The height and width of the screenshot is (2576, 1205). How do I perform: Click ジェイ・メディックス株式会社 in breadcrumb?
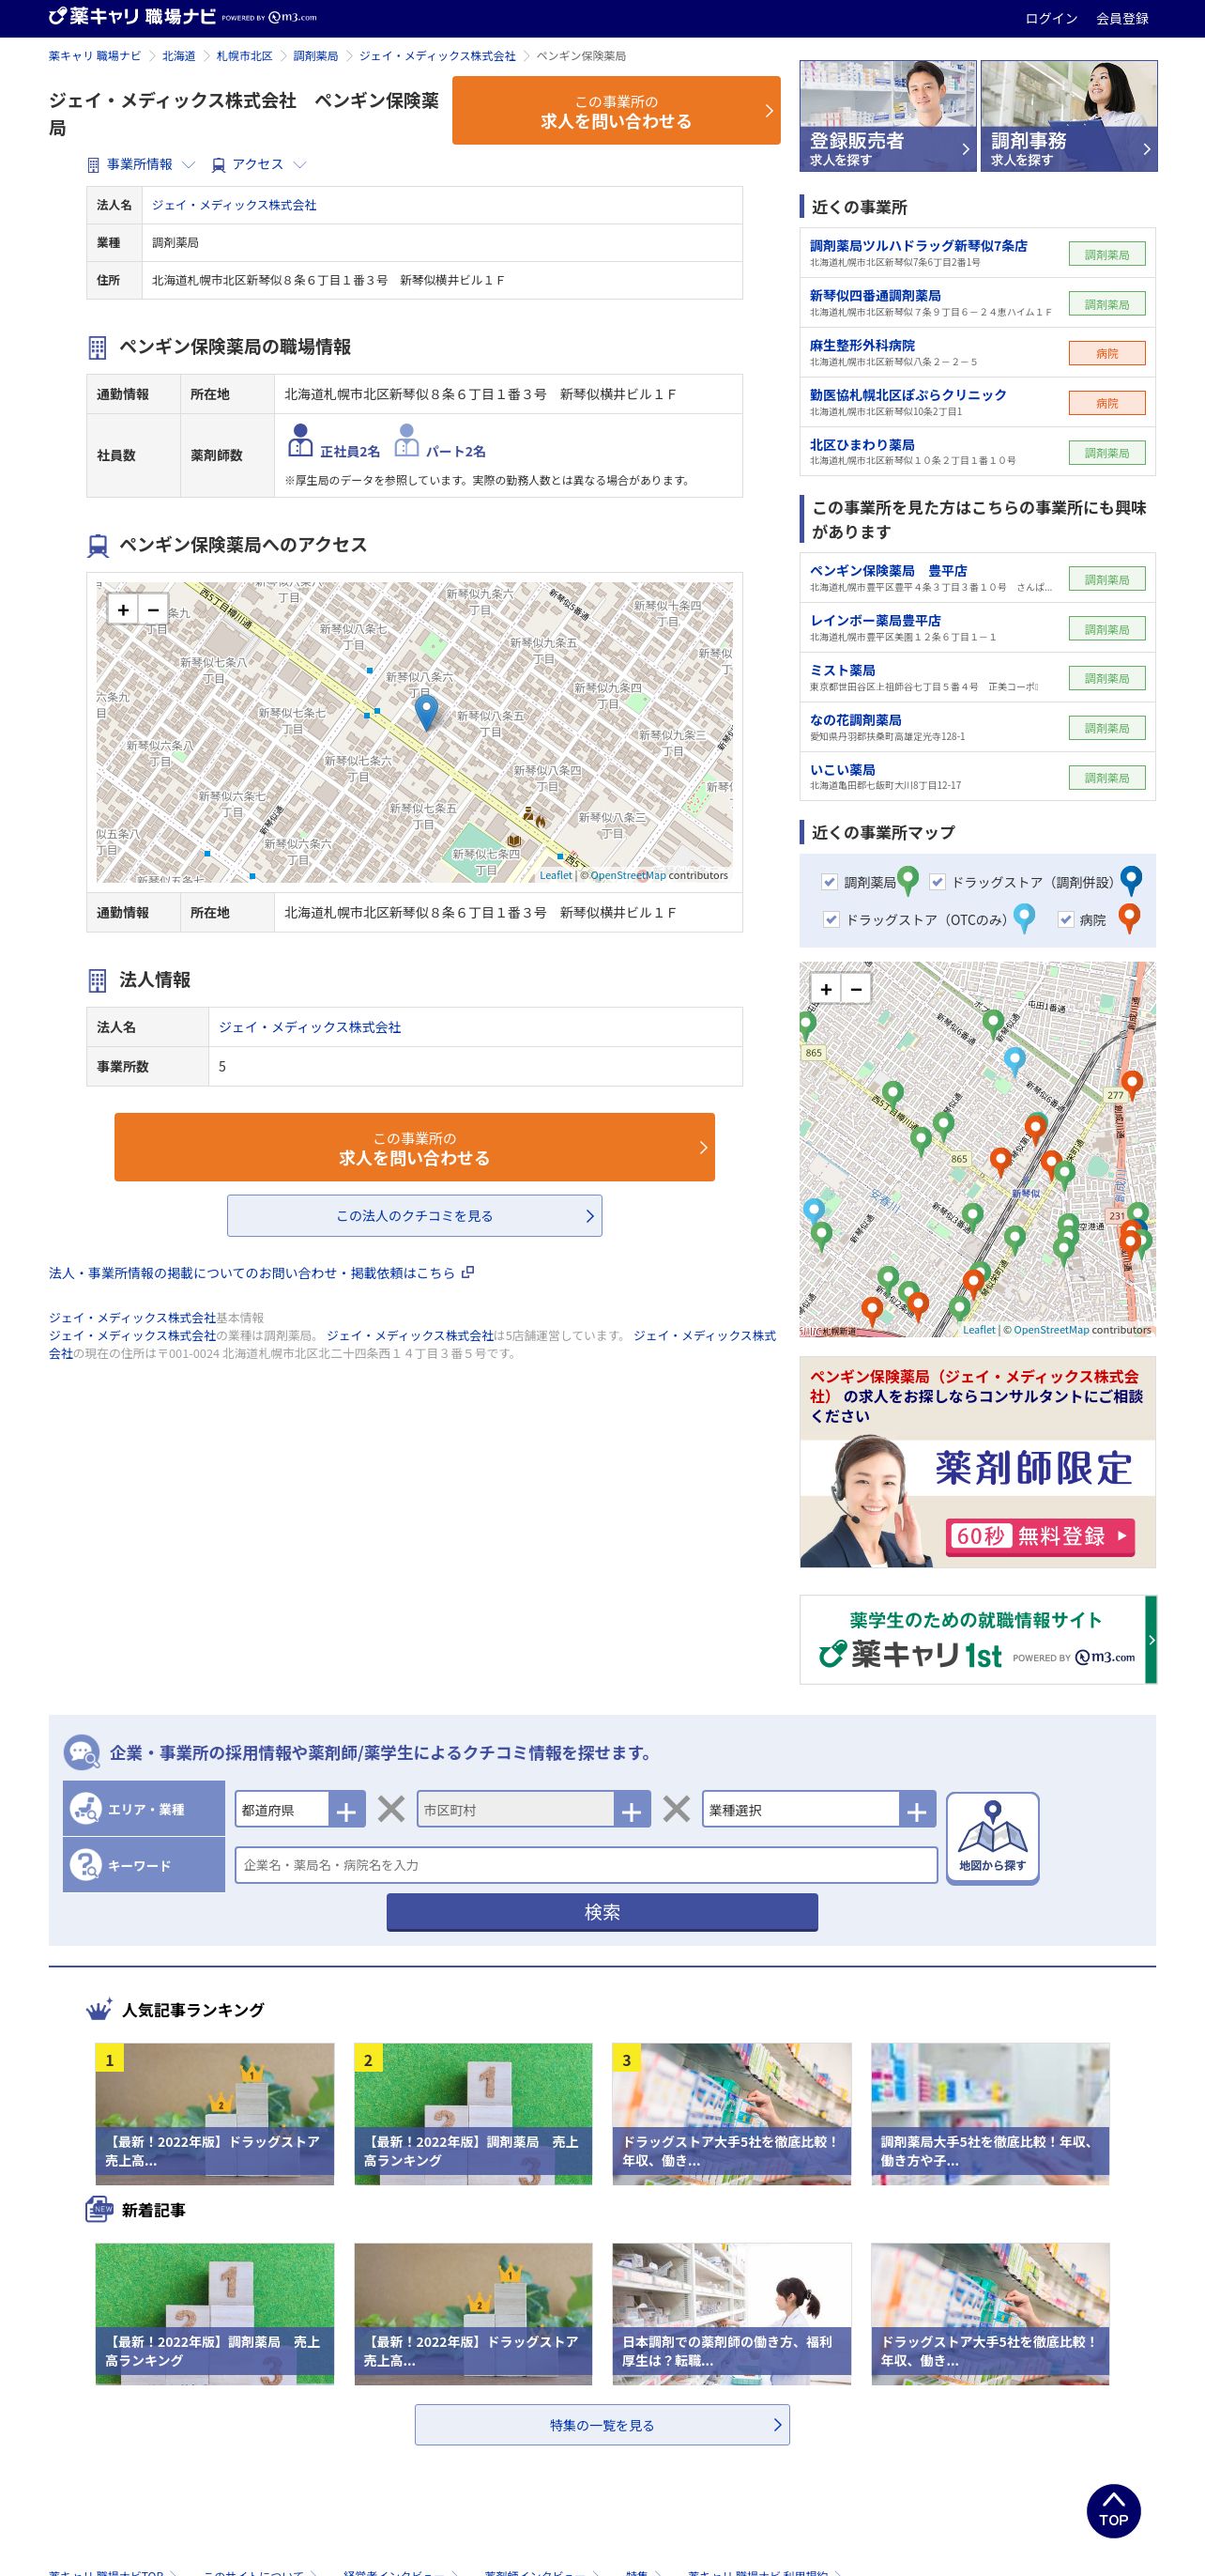(x=437, y=56)
